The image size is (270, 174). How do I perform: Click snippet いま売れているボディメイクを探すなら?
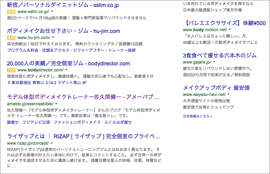click(x=218, y=4)
